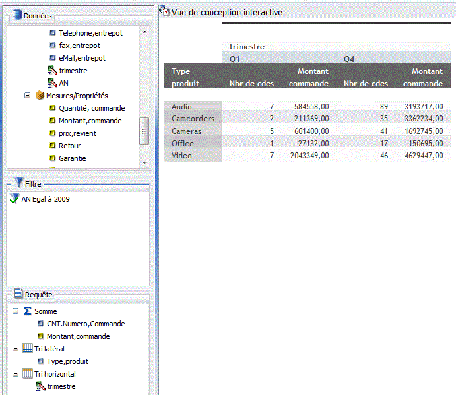The width and height of the screenshot is (456, 395).
Task: Click the AN computed field icon in Données
Action: tap(53, 83)
